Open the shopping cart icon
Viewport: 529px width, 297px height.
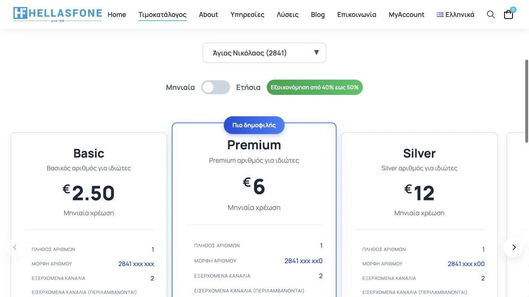[x=509, y=14]
